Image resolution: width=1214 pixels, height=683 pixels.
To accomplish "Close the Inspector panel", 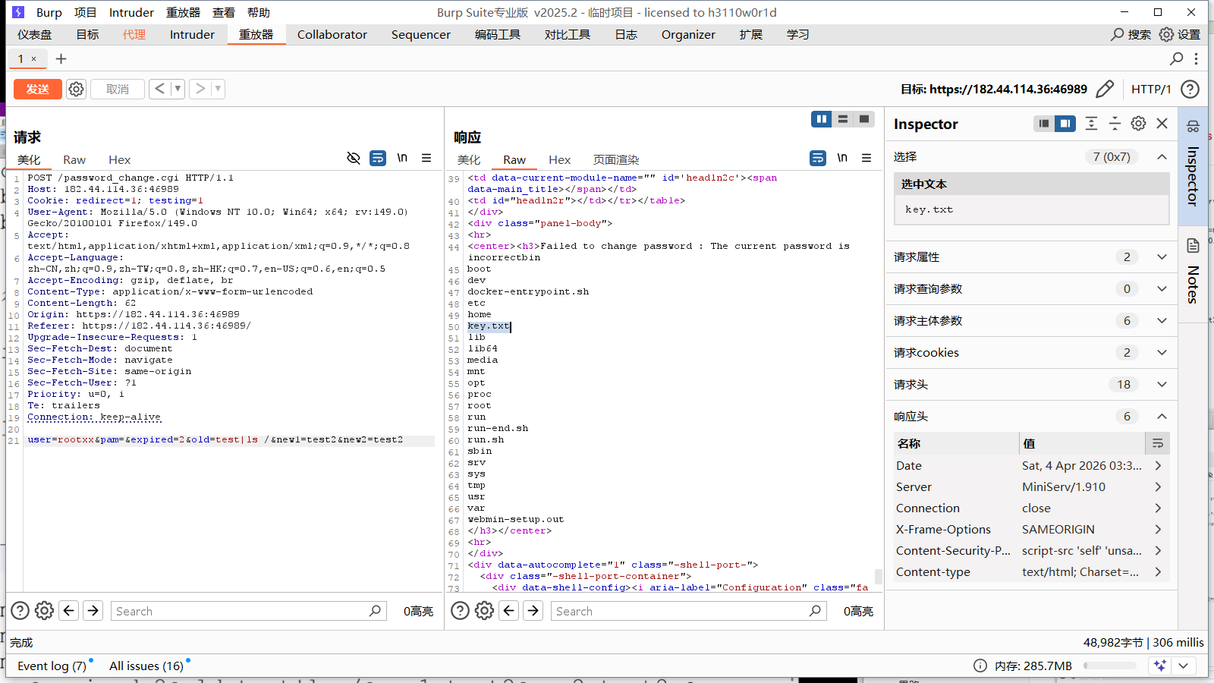I will (x=1162, y=123).
